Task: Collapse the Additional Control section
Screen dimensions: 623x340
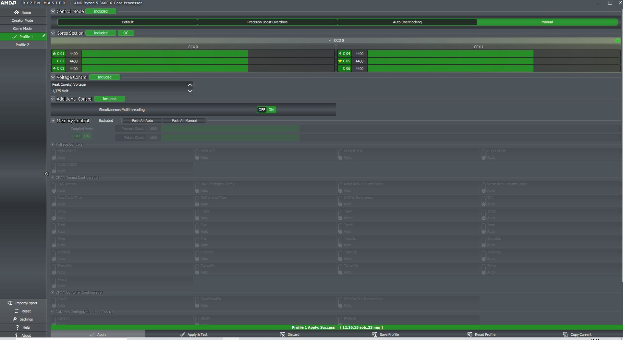Action: tap(53, 99)
